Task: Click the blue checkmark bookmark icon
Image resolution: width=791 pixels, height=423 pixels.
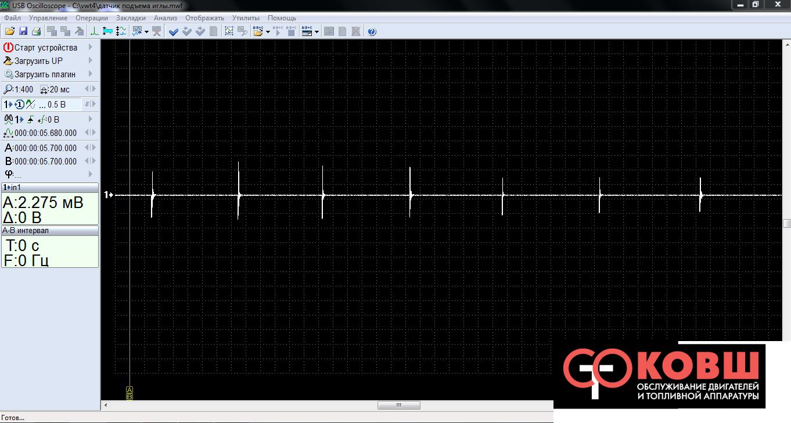Action: pos(173,31)
